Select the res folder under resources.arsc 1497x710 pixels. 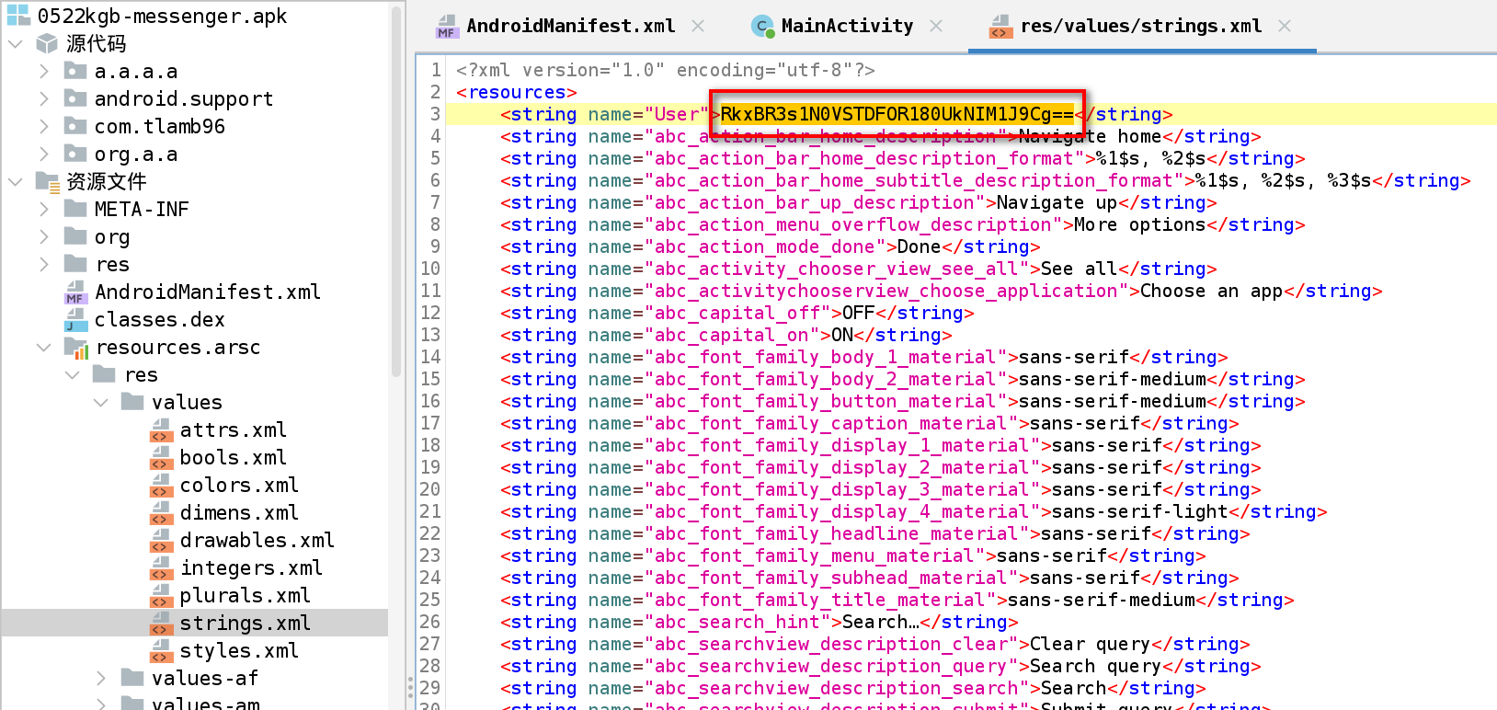(x=141, y=374)
